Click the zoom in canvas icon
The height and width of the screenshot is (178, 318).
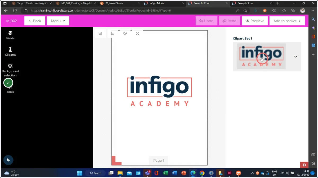click(x=100, y=33)
